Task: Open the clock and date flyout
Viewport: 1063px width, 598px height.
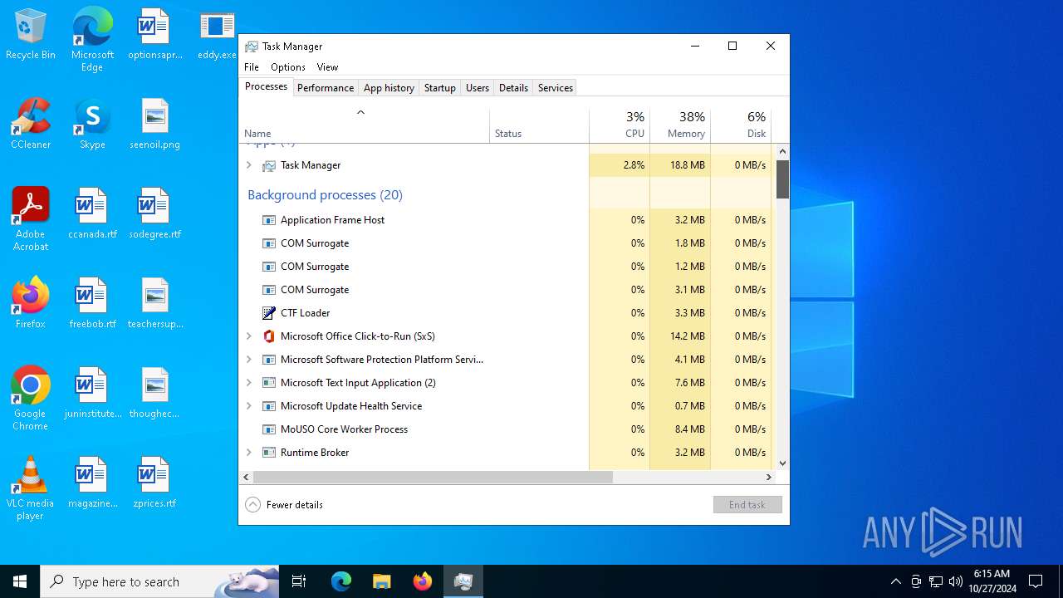Action: point(992,581)
